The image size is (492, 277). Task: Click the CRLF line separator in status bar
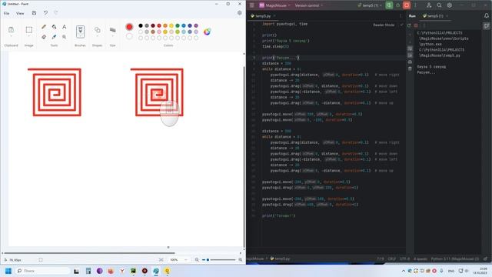pyautogui.click(x=392, y=259)
